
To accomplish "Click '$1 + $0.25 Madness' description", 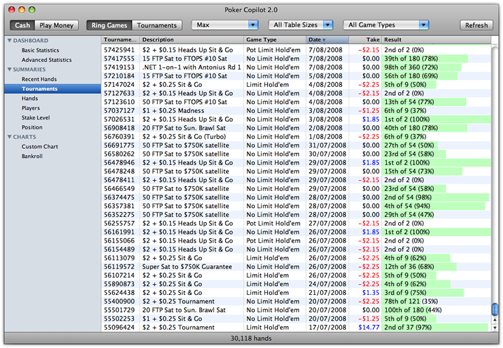I will click(173, 111).
